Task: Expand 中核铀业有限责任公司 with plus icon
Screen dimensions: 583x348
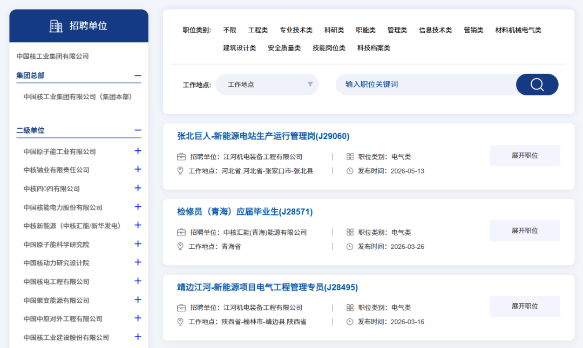Action: coord(138,170)
